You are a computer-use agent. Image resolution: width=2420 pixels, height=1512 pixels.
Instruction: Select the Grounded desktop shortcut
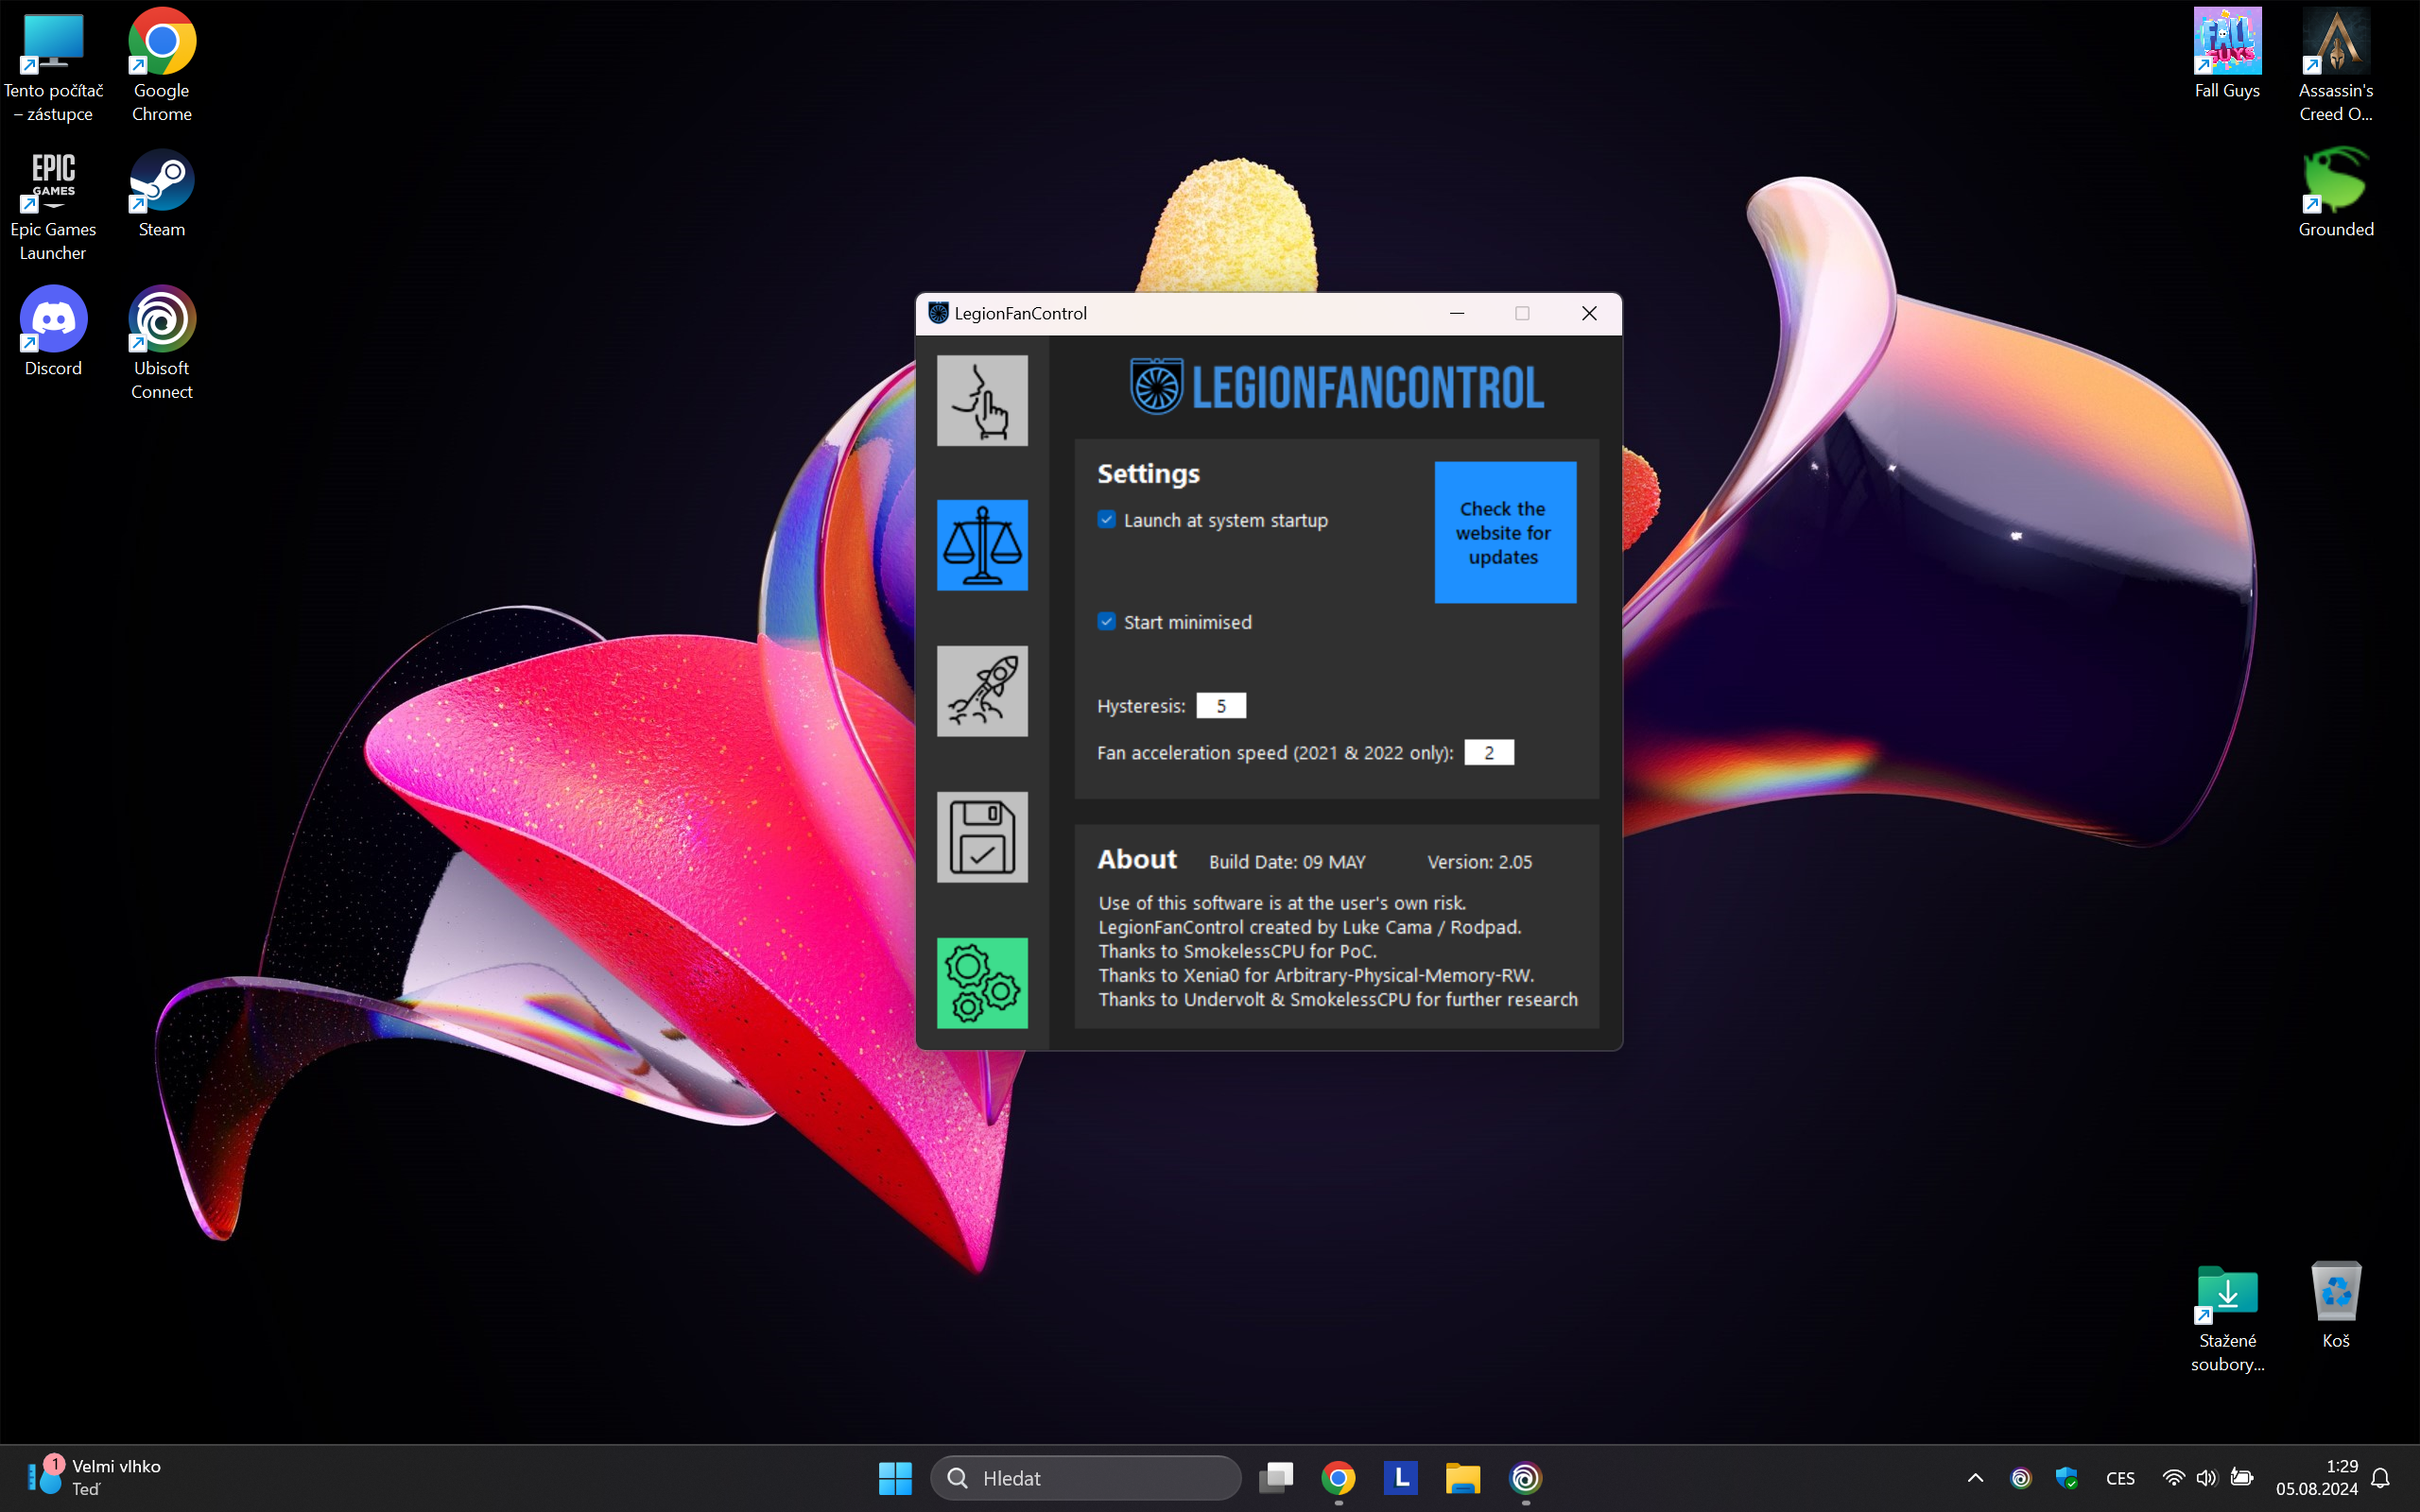coord(2336,194)
